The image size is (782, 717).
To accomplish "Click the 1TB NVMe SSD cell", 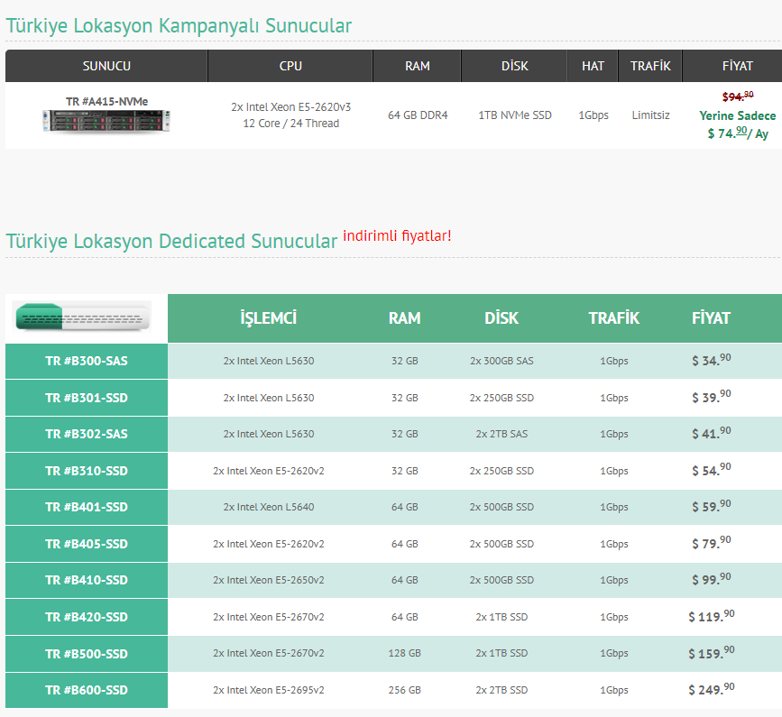I will (x=515, y=115).
